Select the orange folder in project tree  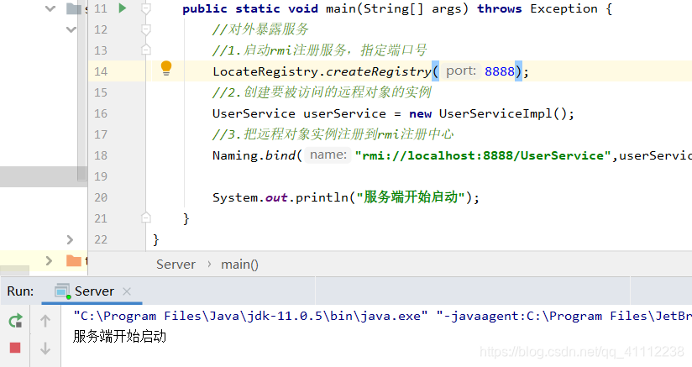pyautogui.click(x=74, y=260)
